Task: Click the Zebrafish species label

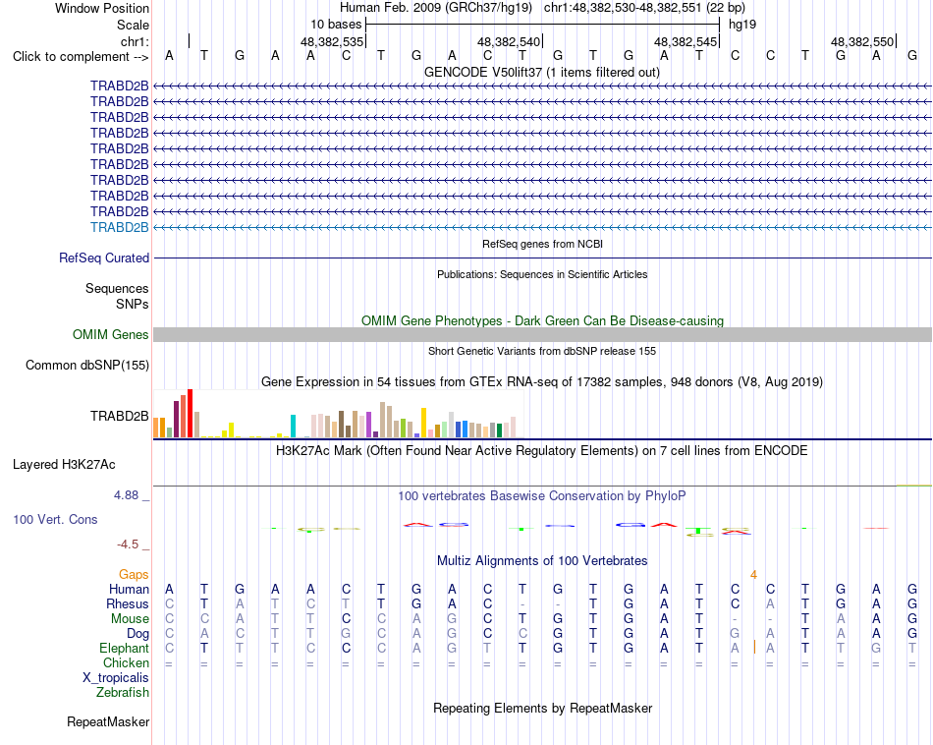Action: (x=123, y=692)
